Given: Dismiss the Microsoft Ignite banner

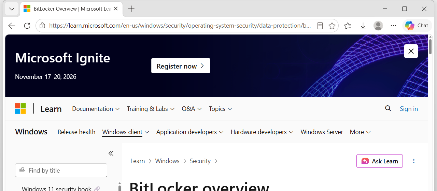Looking at the screenshot, I should coord(411,51).
